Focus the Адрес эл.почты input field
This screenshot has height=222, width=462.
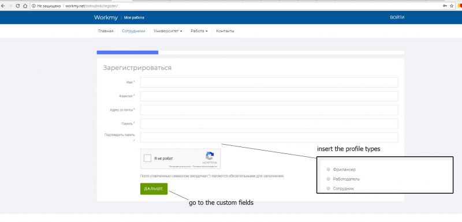click(x=269, y=110)
